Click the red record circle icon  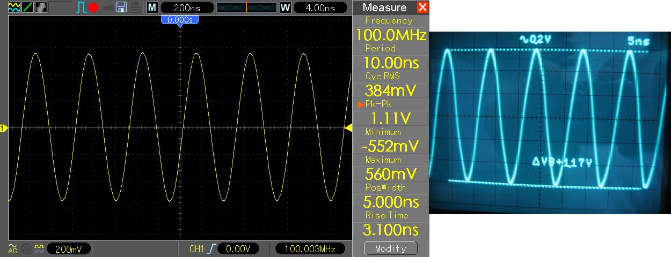94,8
